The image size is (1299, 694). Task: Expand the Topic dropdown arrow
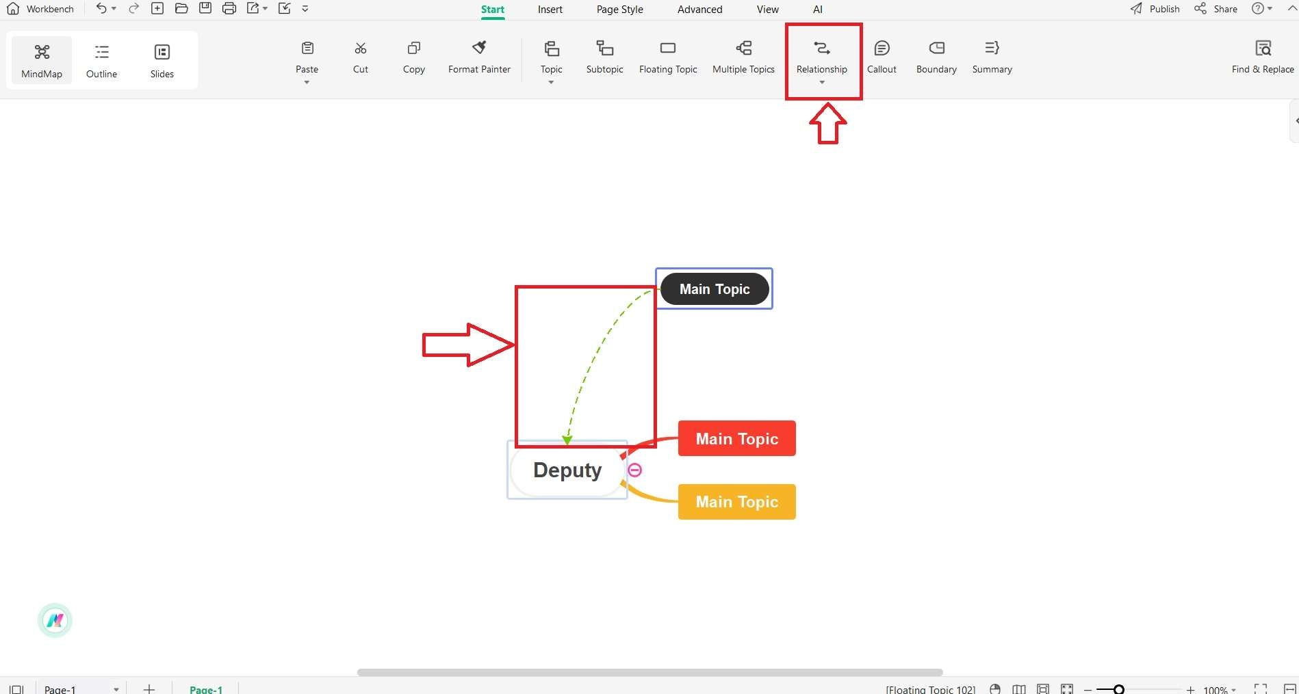552,83
